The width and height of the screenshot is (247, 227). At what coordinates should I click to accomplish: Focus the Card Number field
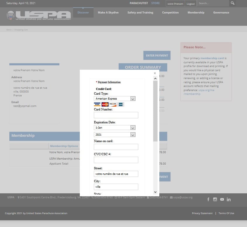(116, 115)
